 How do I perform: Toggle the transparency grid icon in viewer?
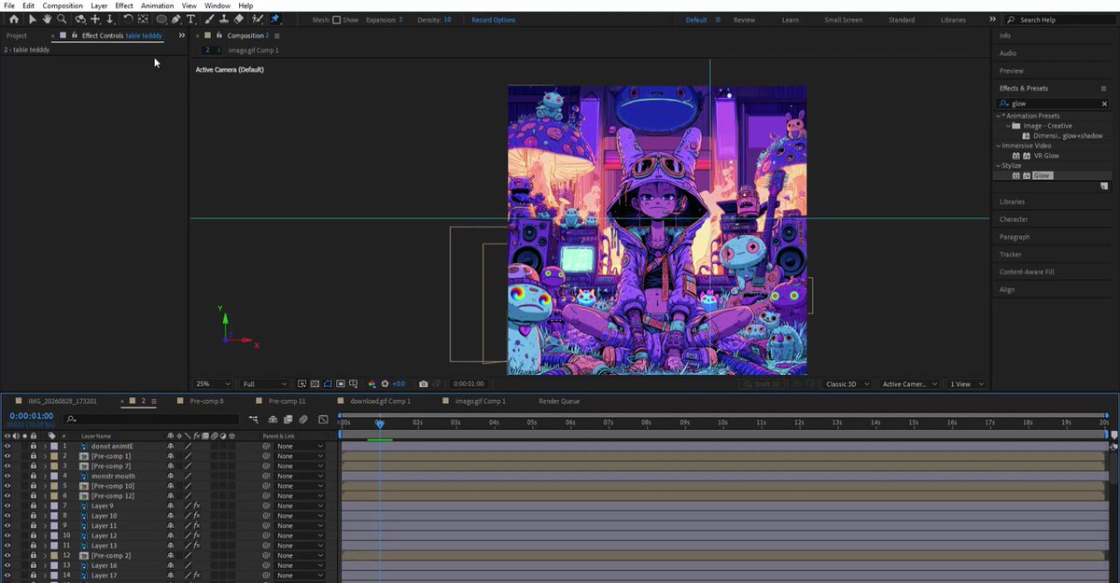pos(315,383)
